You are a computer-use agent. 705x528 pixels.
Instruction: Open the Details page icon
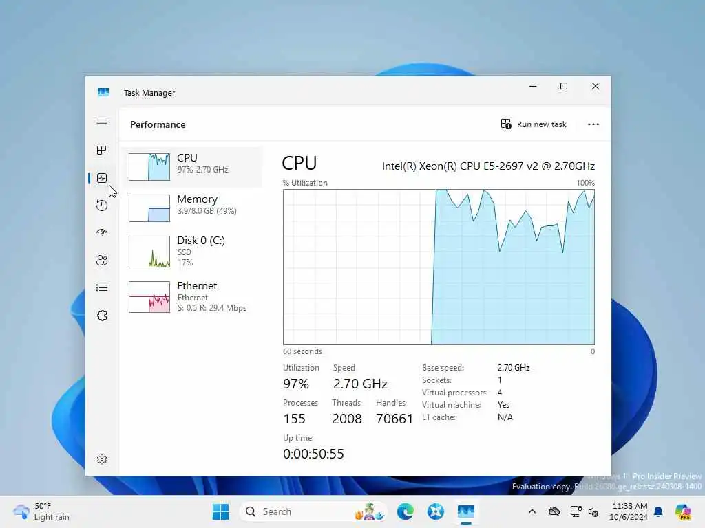[102, 288]
